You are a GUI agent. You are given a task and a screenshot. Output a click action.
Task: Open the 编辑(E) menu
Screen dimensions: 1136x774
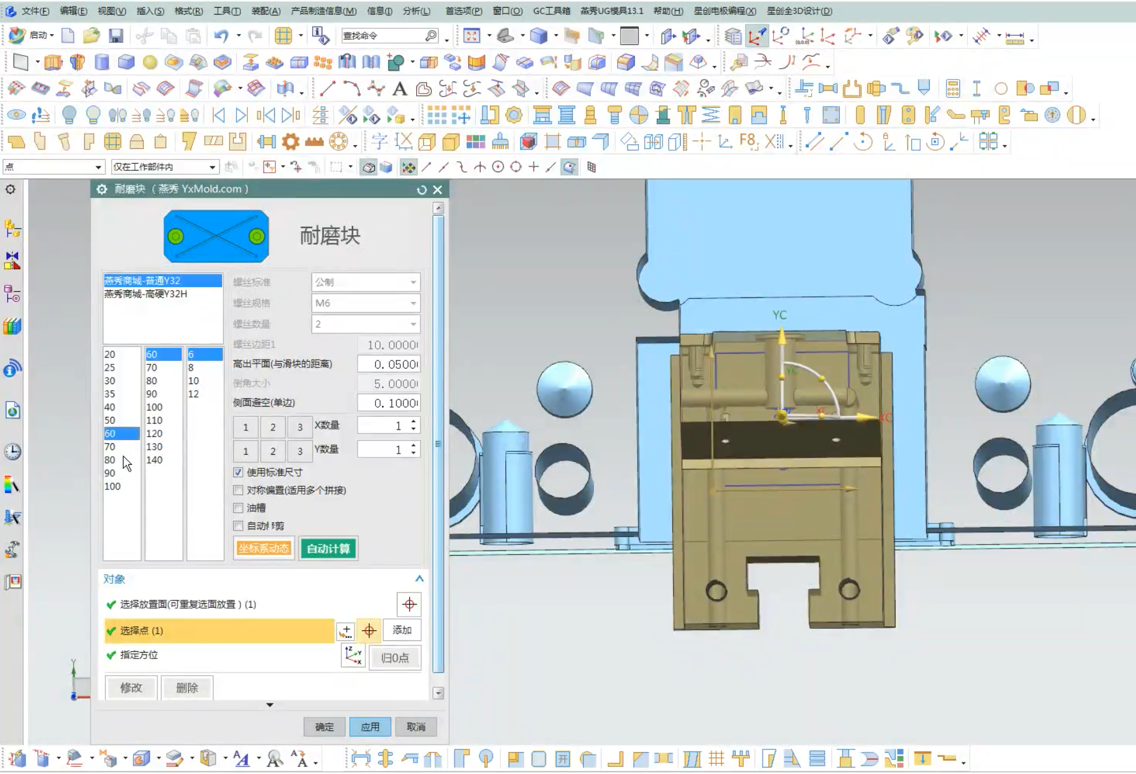73,11
